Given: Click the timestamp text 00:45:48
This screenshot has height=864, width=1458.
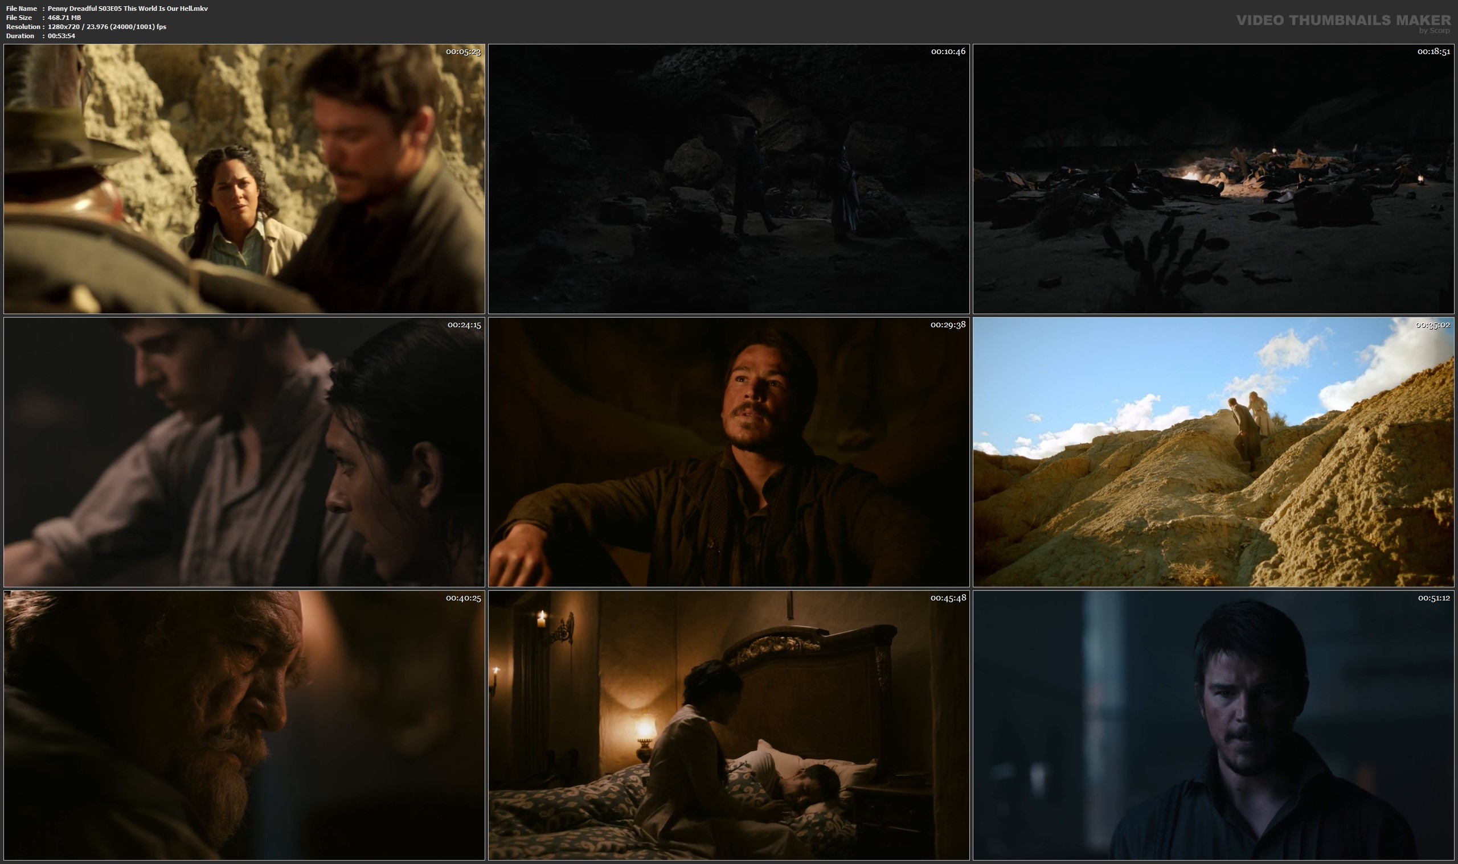Looking at the screenshot, I should pyautogui.click(x=948, y=598).
